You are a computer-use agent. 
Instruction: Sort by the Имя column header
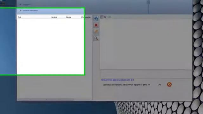19,17
